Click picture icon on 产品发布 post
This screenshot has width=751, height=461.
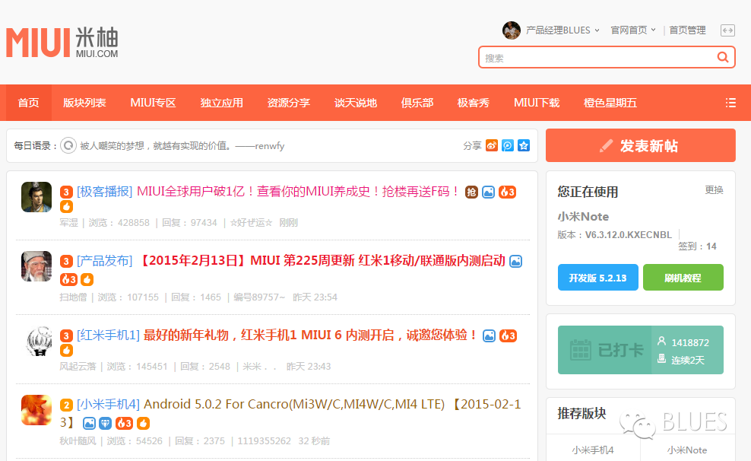(515, 261)
